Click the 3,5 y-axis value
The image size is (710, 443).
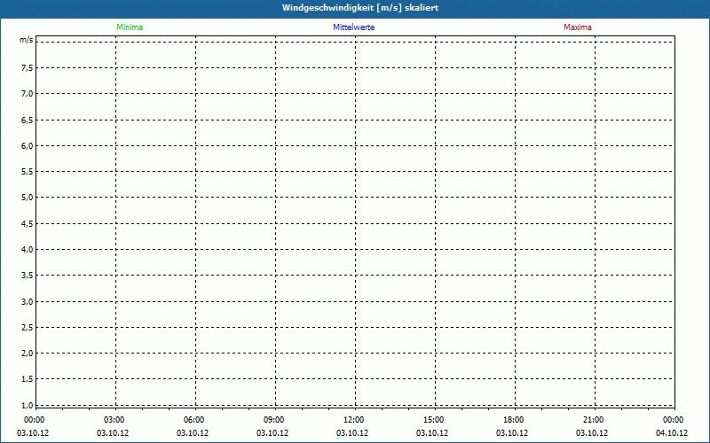[28, 276]
